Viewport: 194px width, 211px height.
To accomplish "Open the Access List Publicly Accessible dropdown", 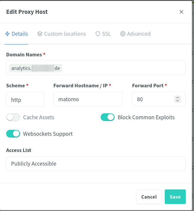I will [x=96, y=163].
